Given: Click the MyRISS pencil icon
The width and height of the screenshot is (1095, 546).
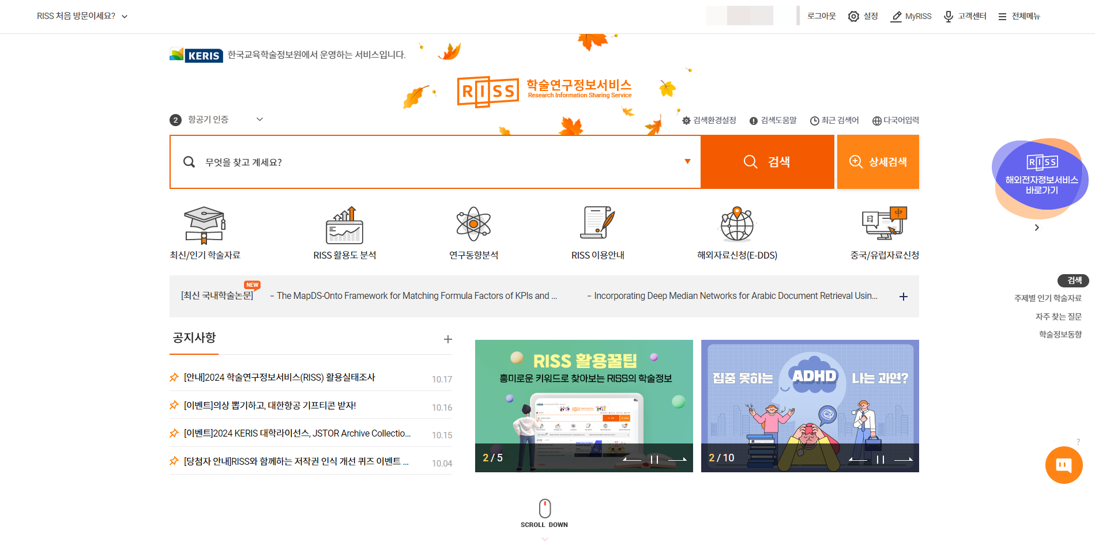Looking at the screenshot, I should (x=895, y=16).
